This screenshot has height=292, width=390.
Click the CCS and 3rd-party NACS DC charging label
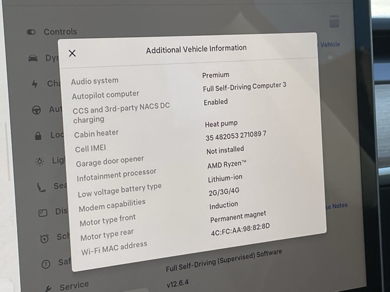121,113
